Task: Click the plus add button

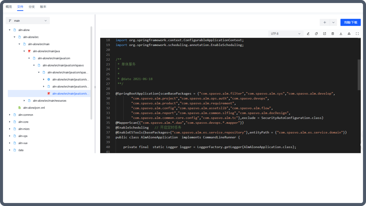Action: (x=325, y=22)
